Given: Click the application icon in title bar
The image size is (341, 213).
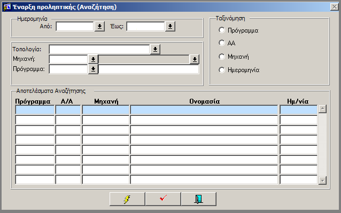Looking at the screenshot, I should (x=7, y=7).
